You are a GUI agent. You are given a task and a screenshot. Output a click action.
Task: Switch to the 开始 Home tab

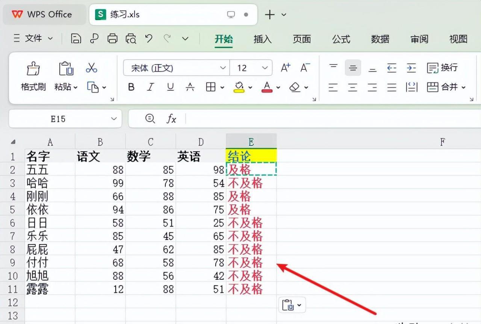(224, 39)
